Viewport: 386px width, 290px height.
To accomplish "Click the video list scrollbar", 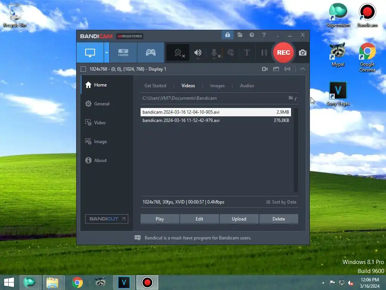I will [296, 150].
